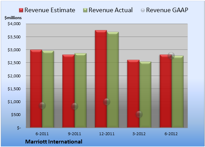Viewport: 205px width, 147px height.
Task: Click the $millions axis unit label
Action: [x=13, y=18]
